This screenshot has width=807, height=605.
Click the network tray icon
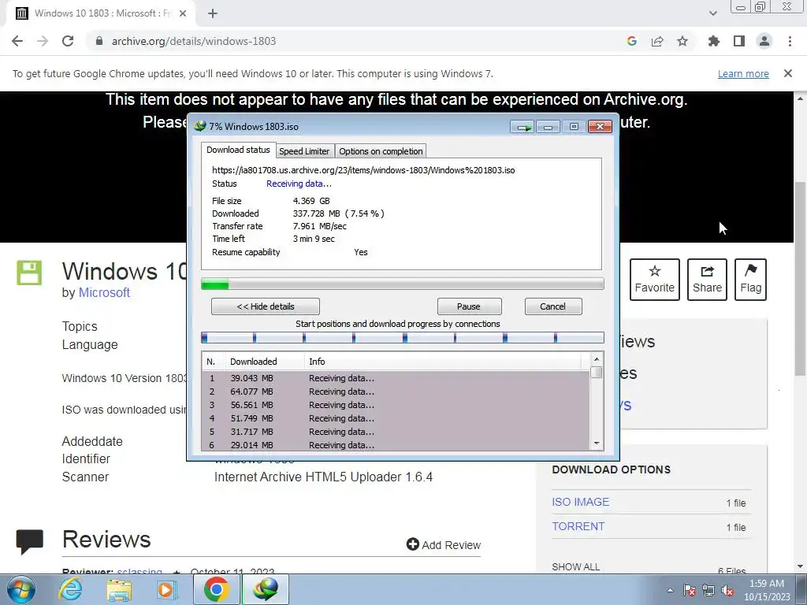tap(708, 590)
